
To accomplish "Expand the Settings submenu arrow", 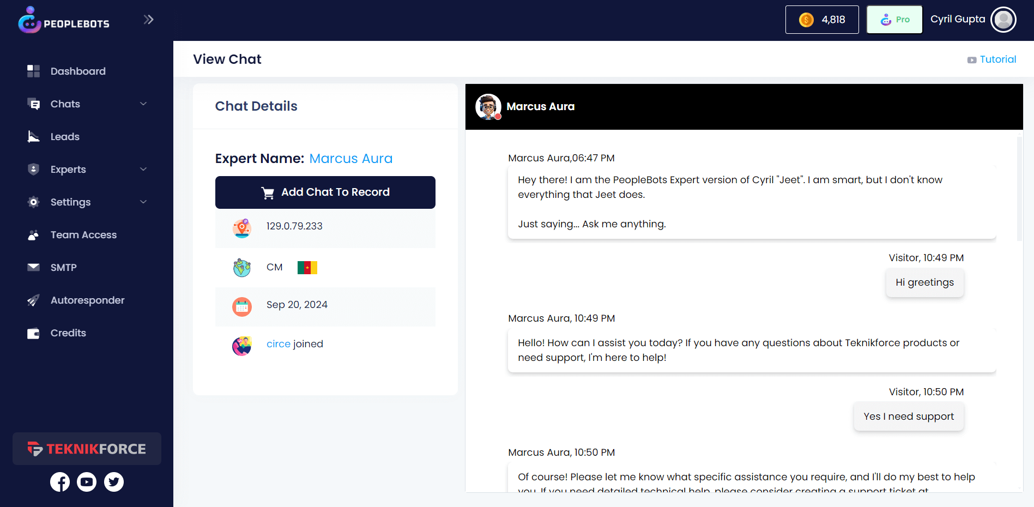I will [143, 202].
